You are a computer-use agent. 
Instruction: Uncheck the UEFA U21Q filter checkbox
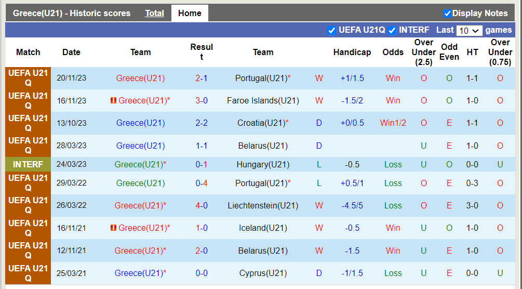coord(332,31)
